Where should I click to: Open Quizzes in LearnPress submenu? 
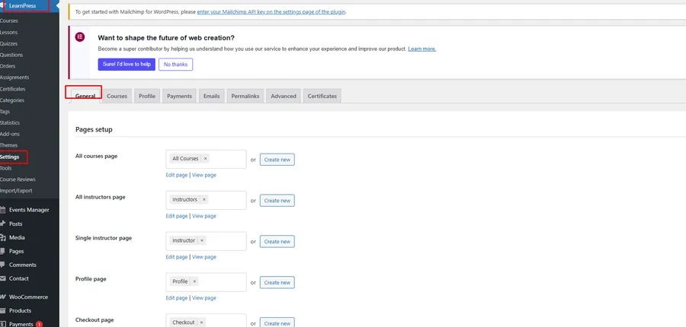point(8,43)
